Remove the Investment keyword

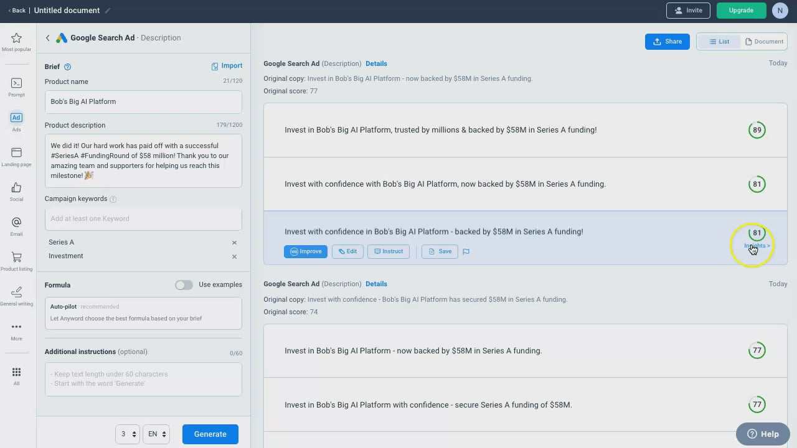(x=234, y=256)
